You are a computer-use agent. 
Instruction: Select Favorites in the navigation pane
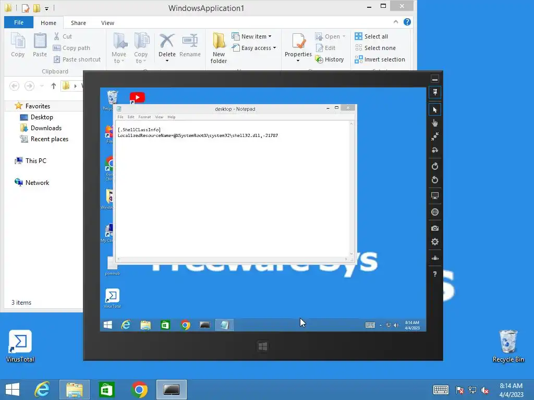33,106
